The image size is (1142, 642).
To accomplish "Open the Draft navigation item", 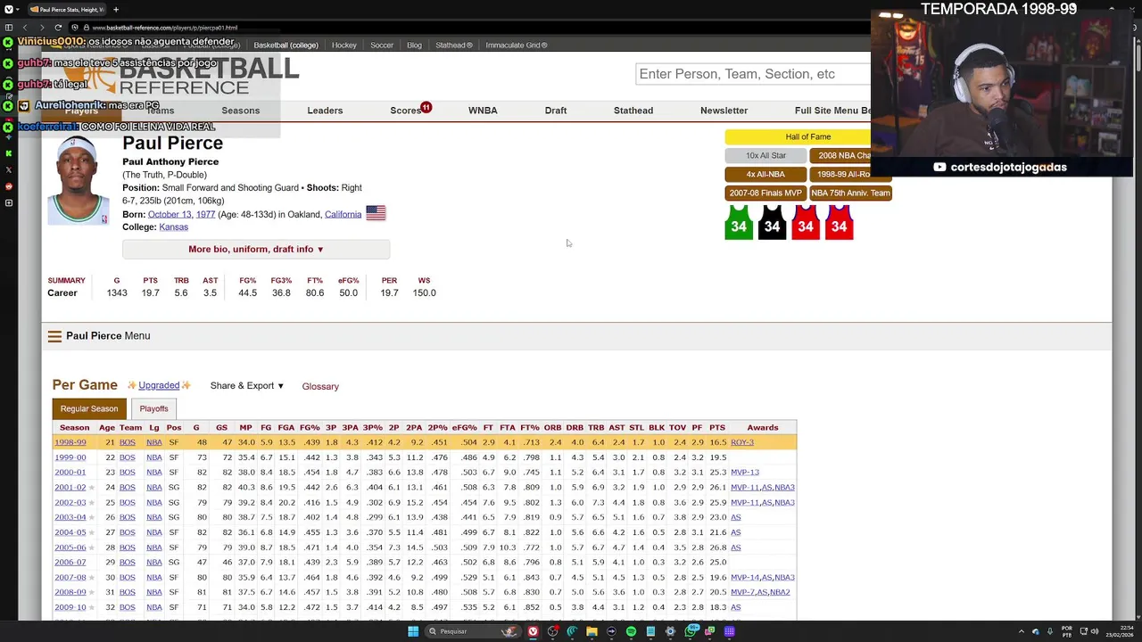I will (x=556, y=111).
